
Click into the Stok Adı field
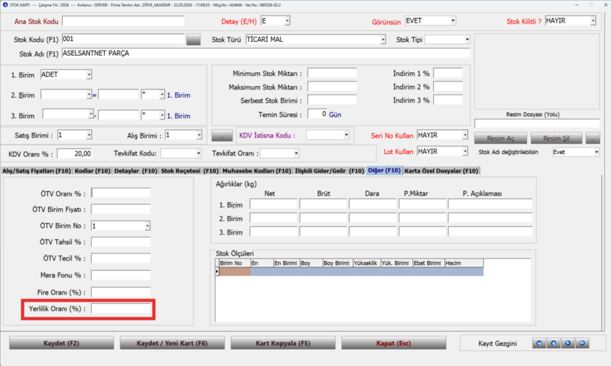(266, 53)
